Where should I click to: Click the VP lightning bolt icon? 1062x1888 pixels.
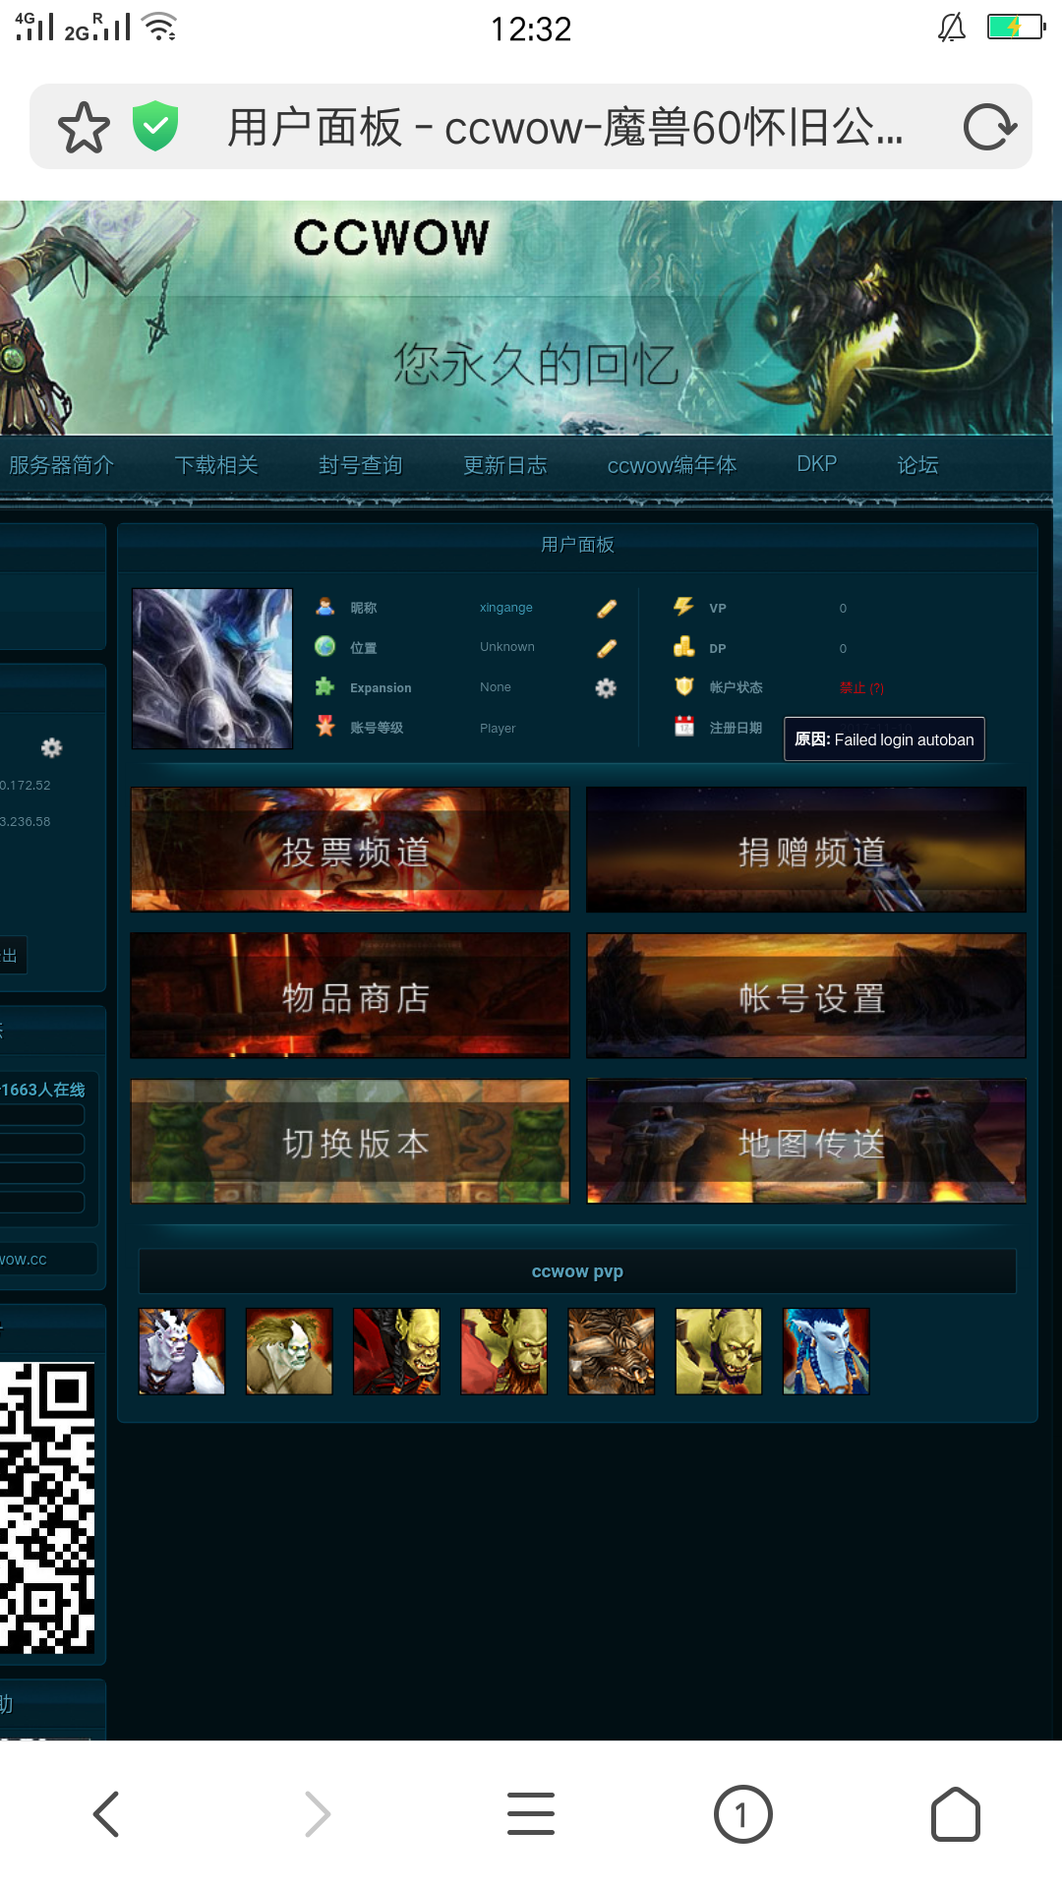point(683,607)
